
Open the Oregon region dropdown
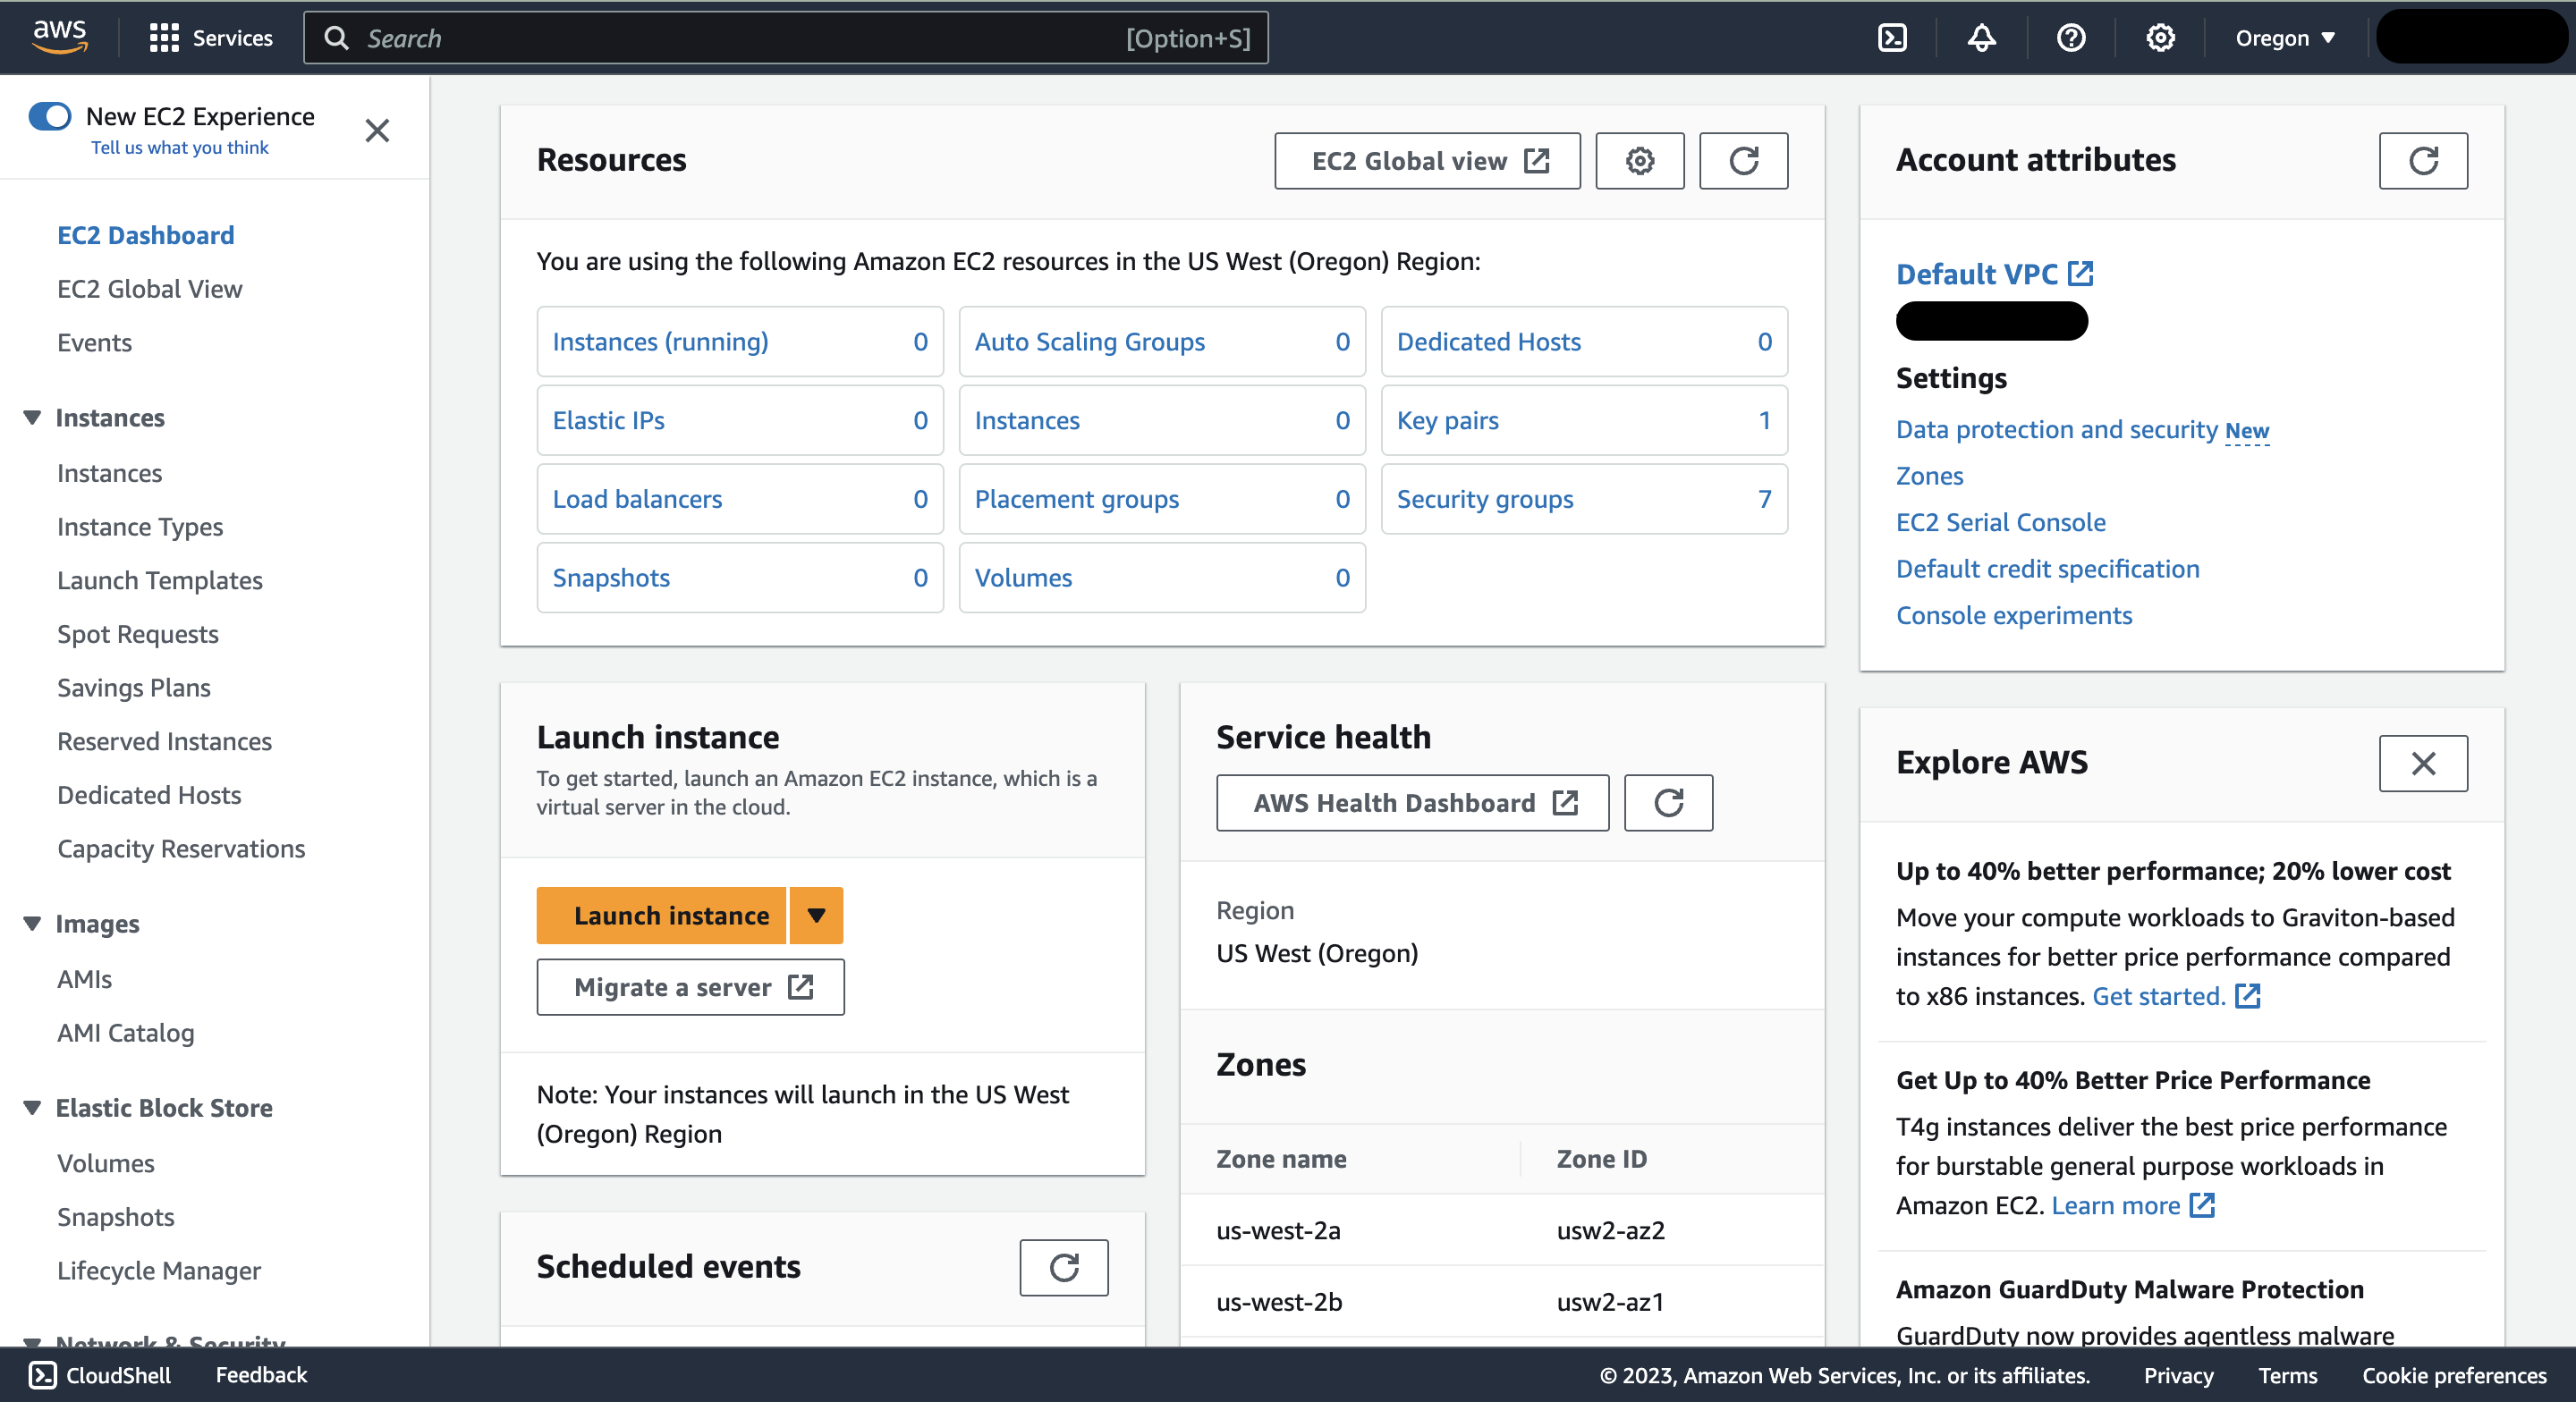pyautogui.click(x=2285, y=38)
